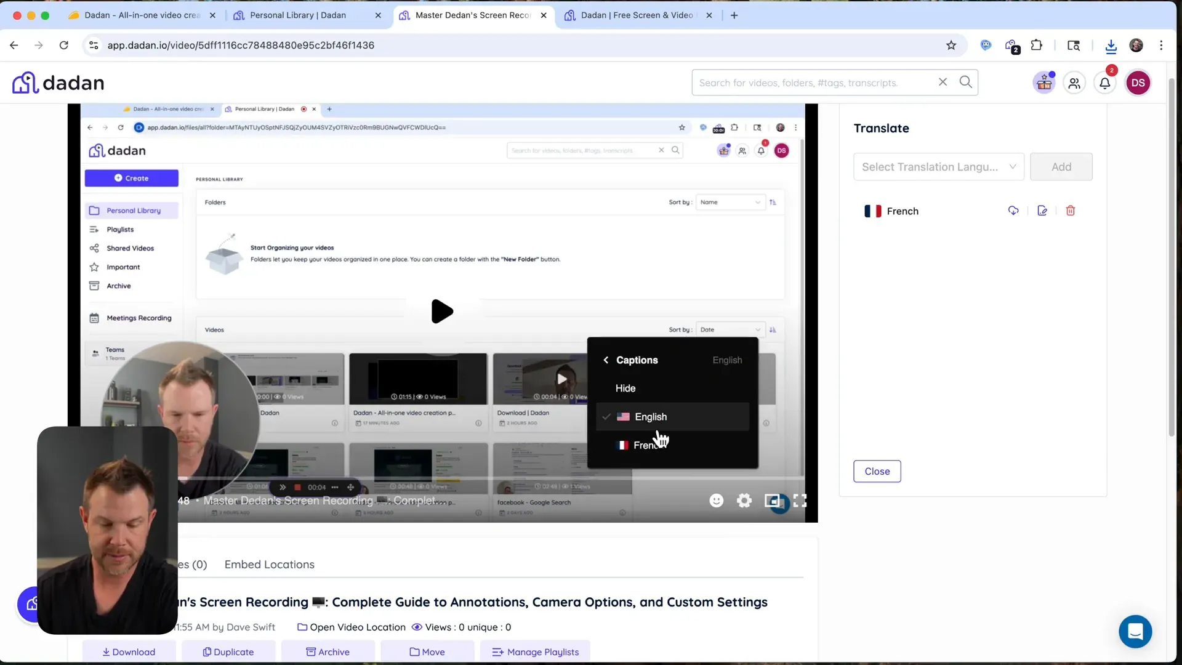
Task: Click the Archive button
Action: [328, 651]
